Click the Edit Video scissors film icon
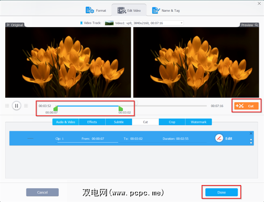Screen dimensions: 264x202 click(122, 11)
